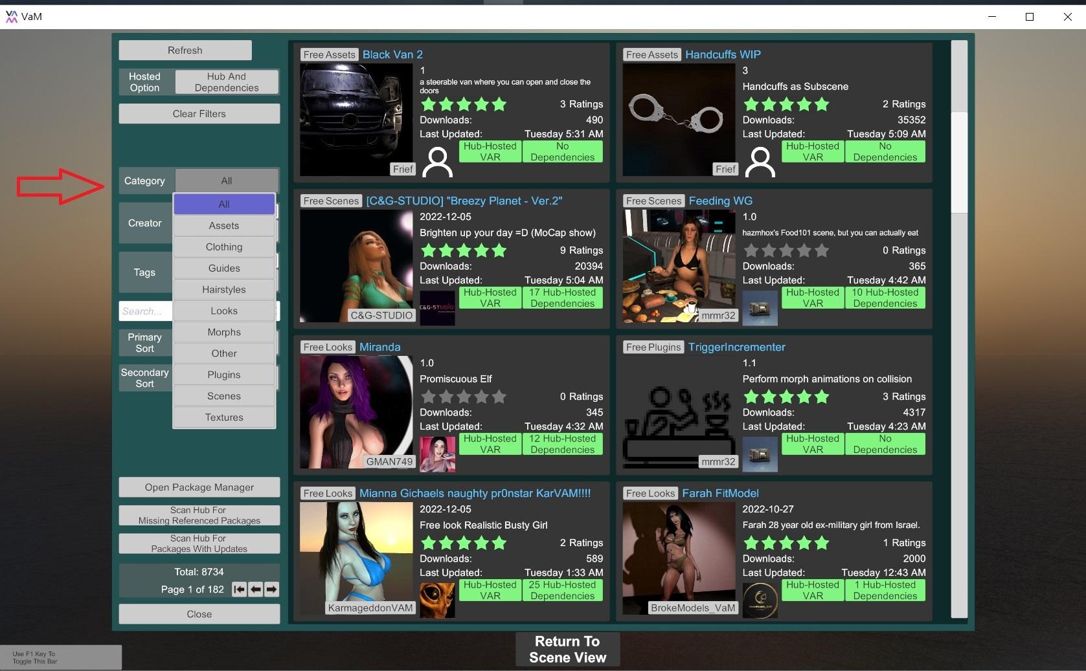The height and width of the screenshot is (671, 1086).
Task: Expand the Category dropdown showing All
Action: (x=227, y=181)
